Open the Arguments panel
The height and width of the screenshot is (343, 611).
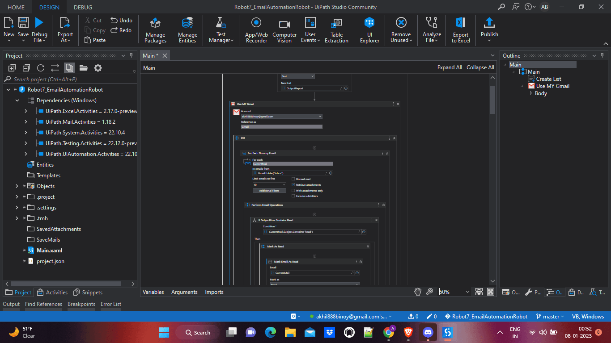[184, 292]
